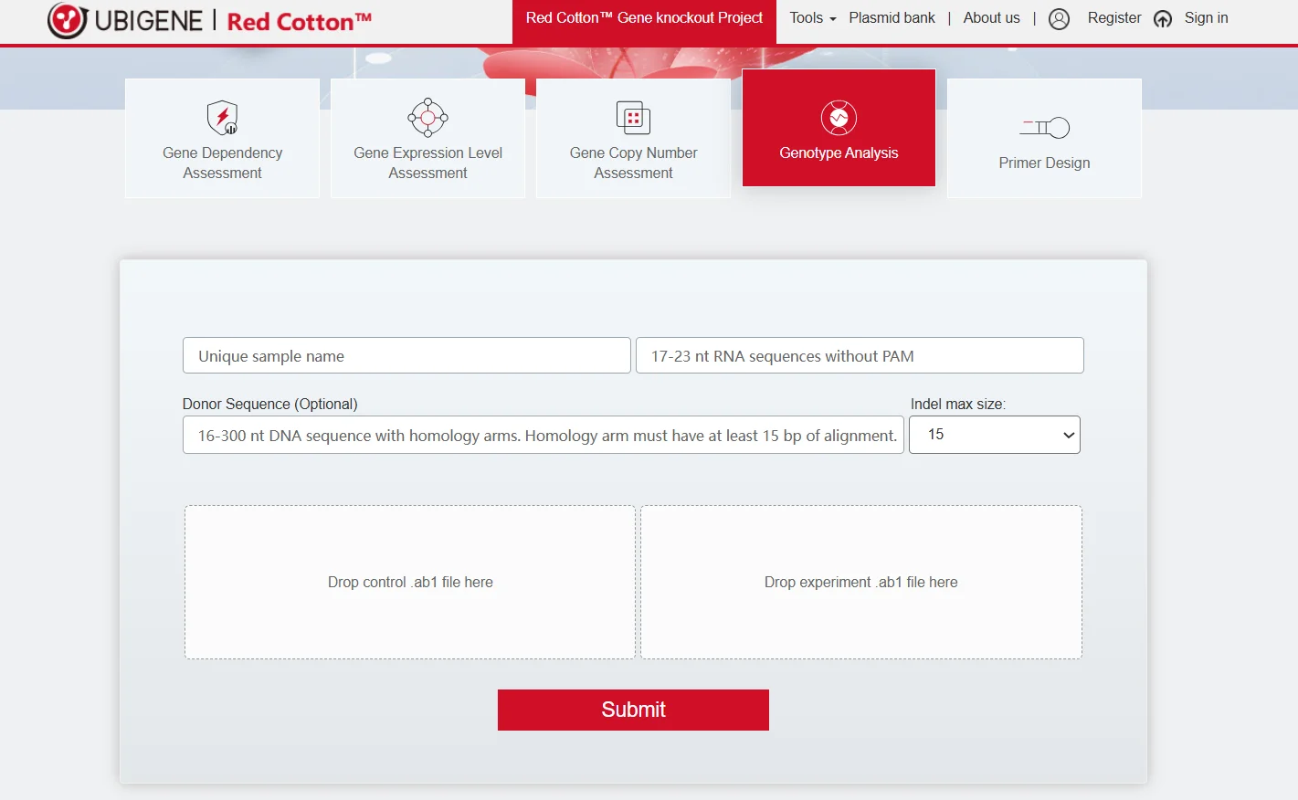The width and height of the screenshot is (1298, 800).
Task: Click the Gene Copy Number document icon
Action: [633, 118]
